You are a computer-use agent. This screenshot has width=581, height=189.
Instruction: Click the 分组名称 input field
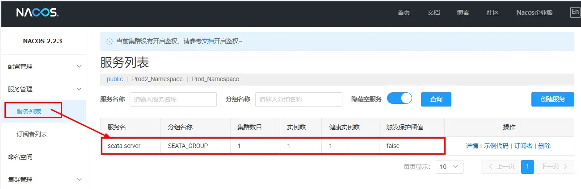(298, 99)
